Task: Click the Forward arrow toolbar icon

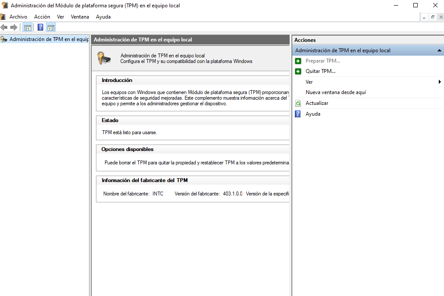Action: 13,28
